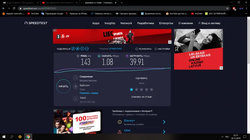The height and width of the screenshot is (140, 250).
Task: Rate provider four stars
Action: click(x=146, y=90)
